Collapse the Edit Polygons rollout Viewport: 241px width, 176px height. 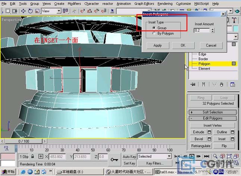pos(213,118)
